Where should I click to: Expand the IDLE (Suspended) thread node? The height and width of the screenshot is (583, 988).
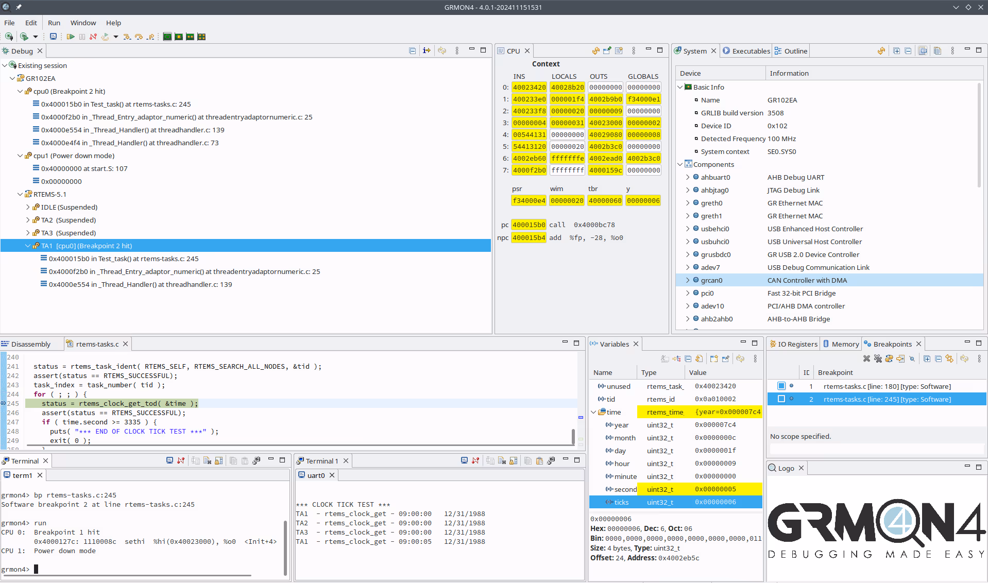28,207
